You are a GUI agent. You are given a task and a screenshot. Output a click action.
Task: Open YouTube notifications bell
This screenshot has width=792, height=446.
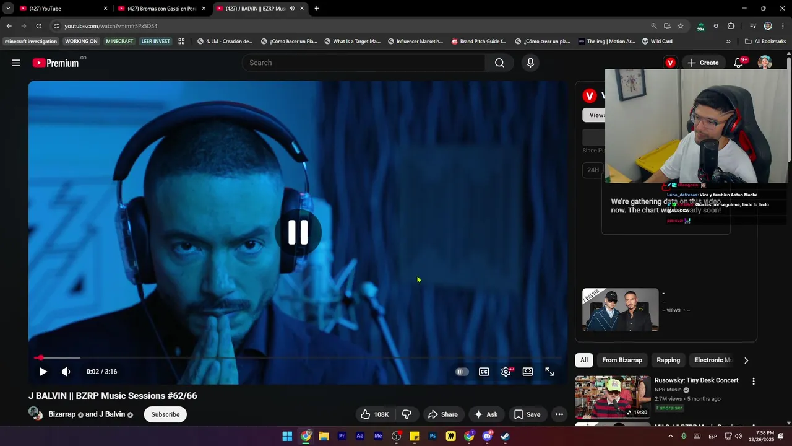pyautogui.click(x=739, y=63)
